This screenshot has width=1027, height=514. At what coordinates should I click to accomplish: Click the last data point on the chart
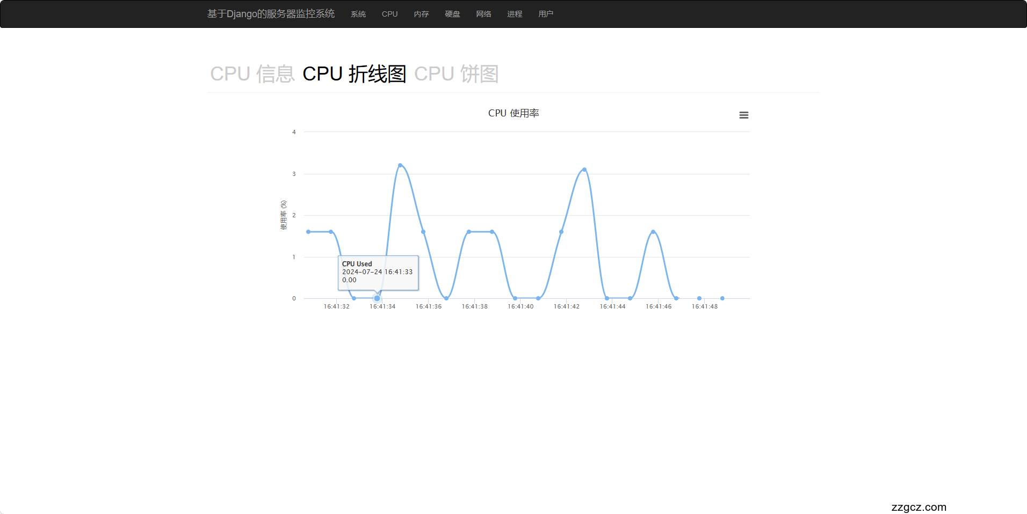pos(722,298)
